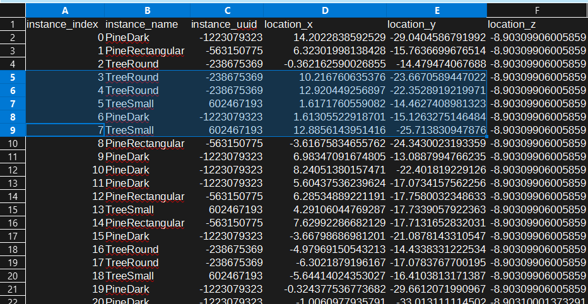Click row 20 header number
Screen dimensions: 588x304
[12, 276]
